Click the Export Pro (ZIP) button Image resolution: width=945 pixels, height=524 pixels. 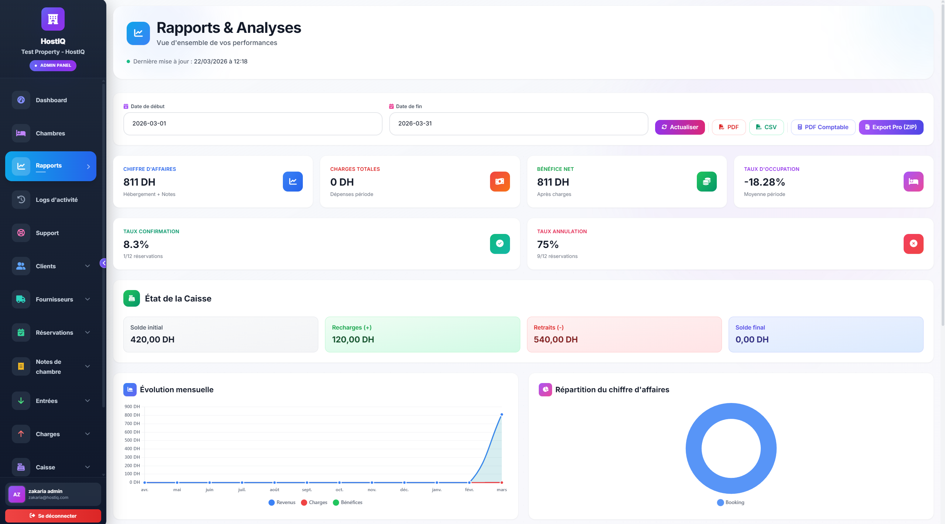[891, 127]
